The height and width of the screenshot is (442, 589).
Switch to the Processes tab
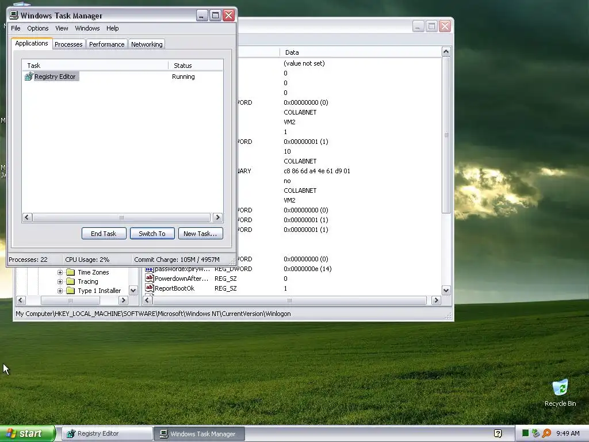click(x=68, y=44)
